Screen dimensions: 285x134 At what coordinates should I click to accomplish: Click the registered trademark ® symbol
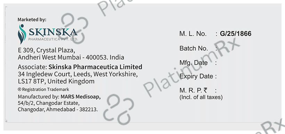click(x=19, y=89)
